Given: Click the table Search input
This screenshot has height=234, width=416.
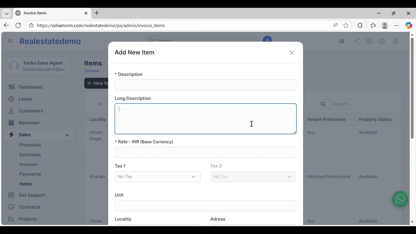Looking at the screenshot, I should pyautogui.click(x=362, y=104).
